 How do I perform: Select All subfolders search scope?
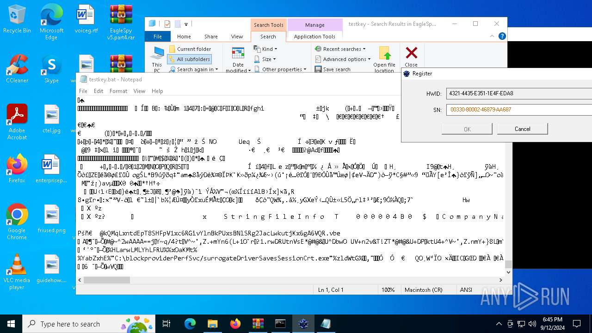[x=190, y=59]
